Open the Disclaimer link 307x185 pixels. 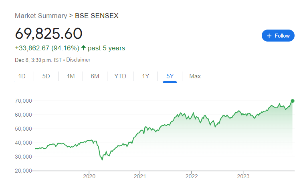78,60
